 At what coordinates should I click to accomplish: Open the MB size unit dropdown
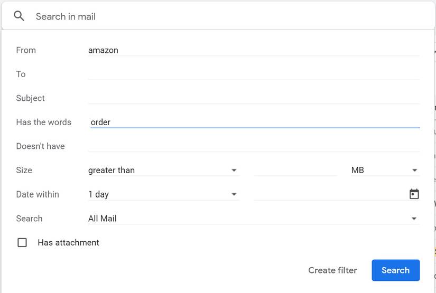[x=384, y=170]
